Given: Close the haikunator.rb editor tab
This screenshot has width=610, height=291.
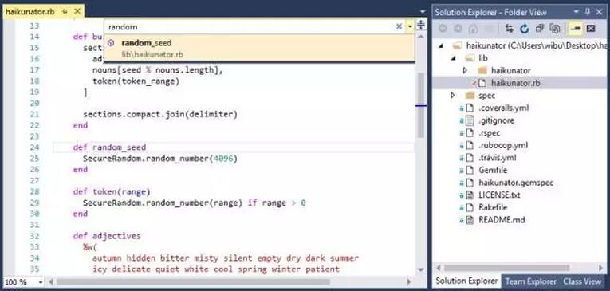Looking at the screenshot, I should pos(77,11).
